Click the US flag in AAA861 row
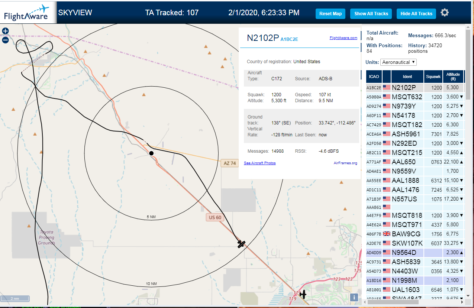The height and width of the screenshot is (308, 474). (387, 207)
